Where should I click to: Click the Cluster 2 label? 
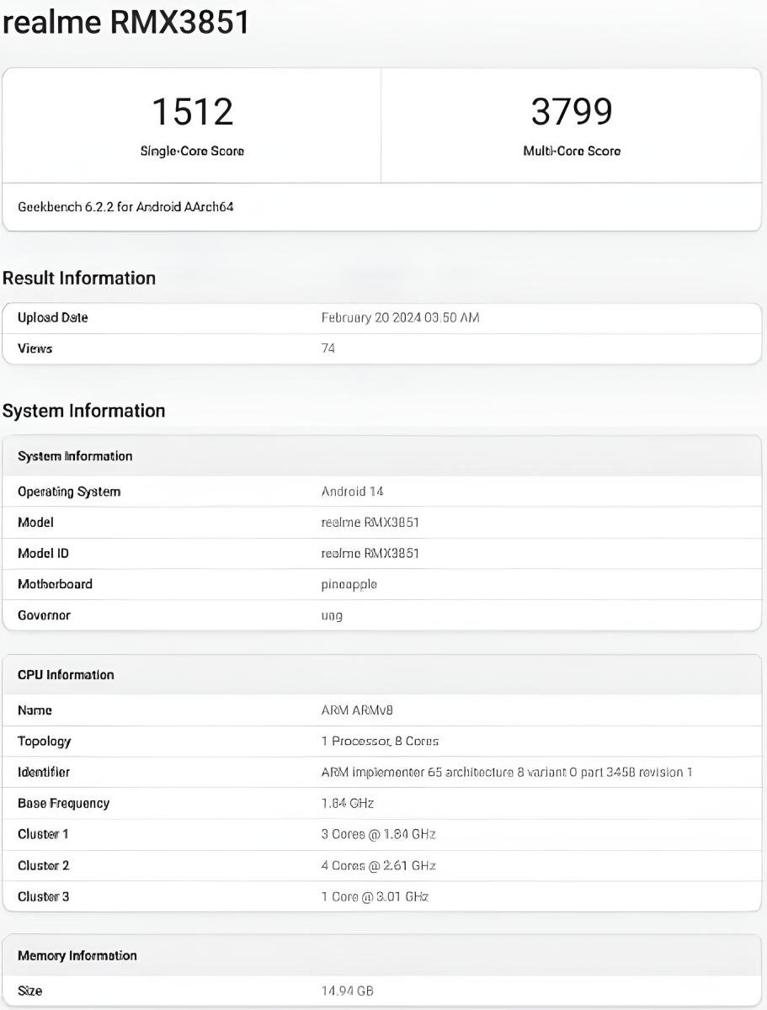coord(44,865)
